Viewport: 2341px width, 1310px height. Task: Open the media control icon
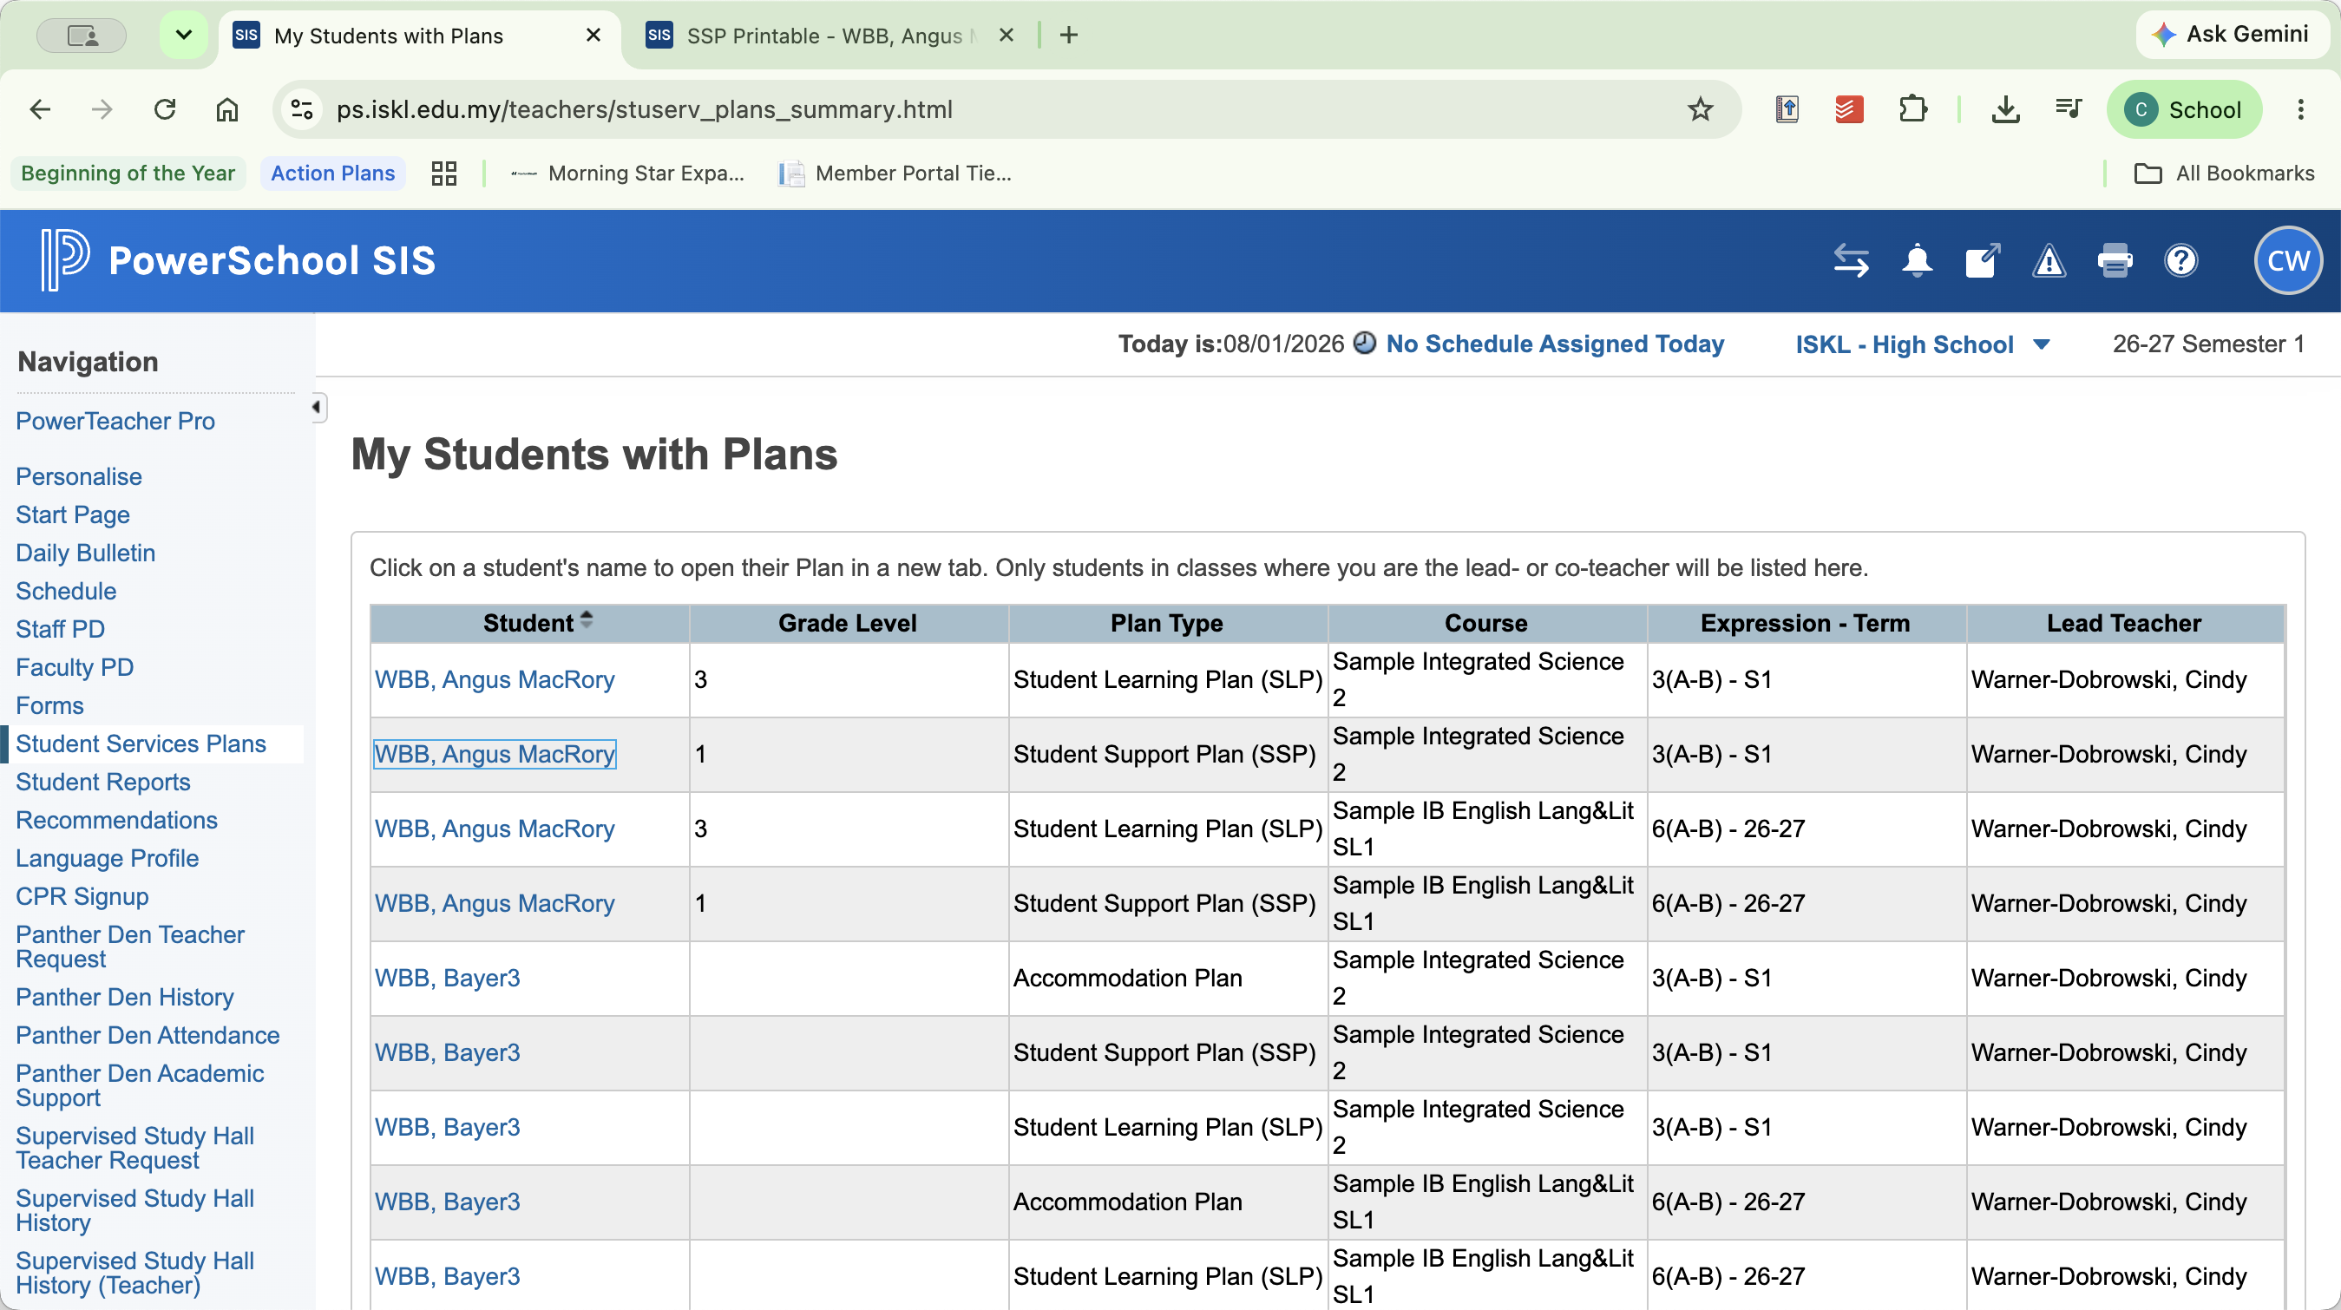pos(2069,110)
